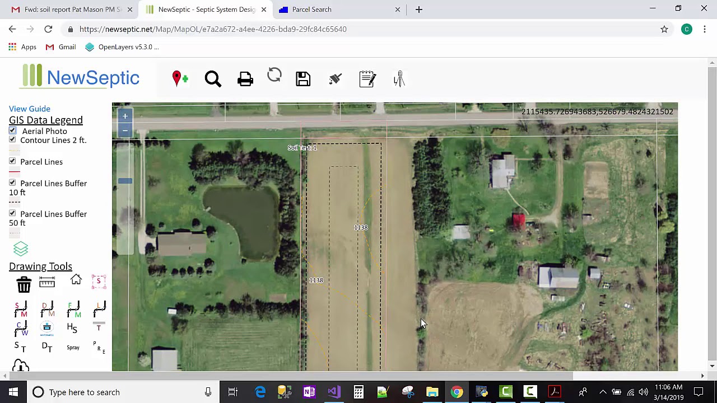This screenshot has width=717, height=403.
Task: Switch to the Fwd: soil report Gmail tab
Action: click(x=73, y=10)
